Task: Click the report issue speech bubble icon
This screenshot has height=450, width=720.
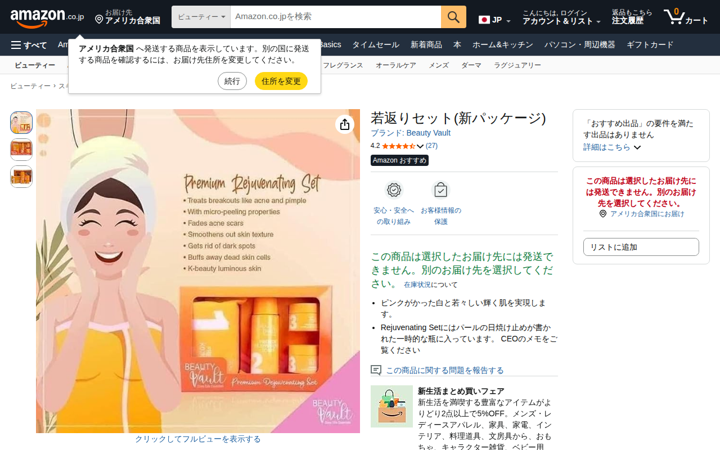Action: [376, 370]
